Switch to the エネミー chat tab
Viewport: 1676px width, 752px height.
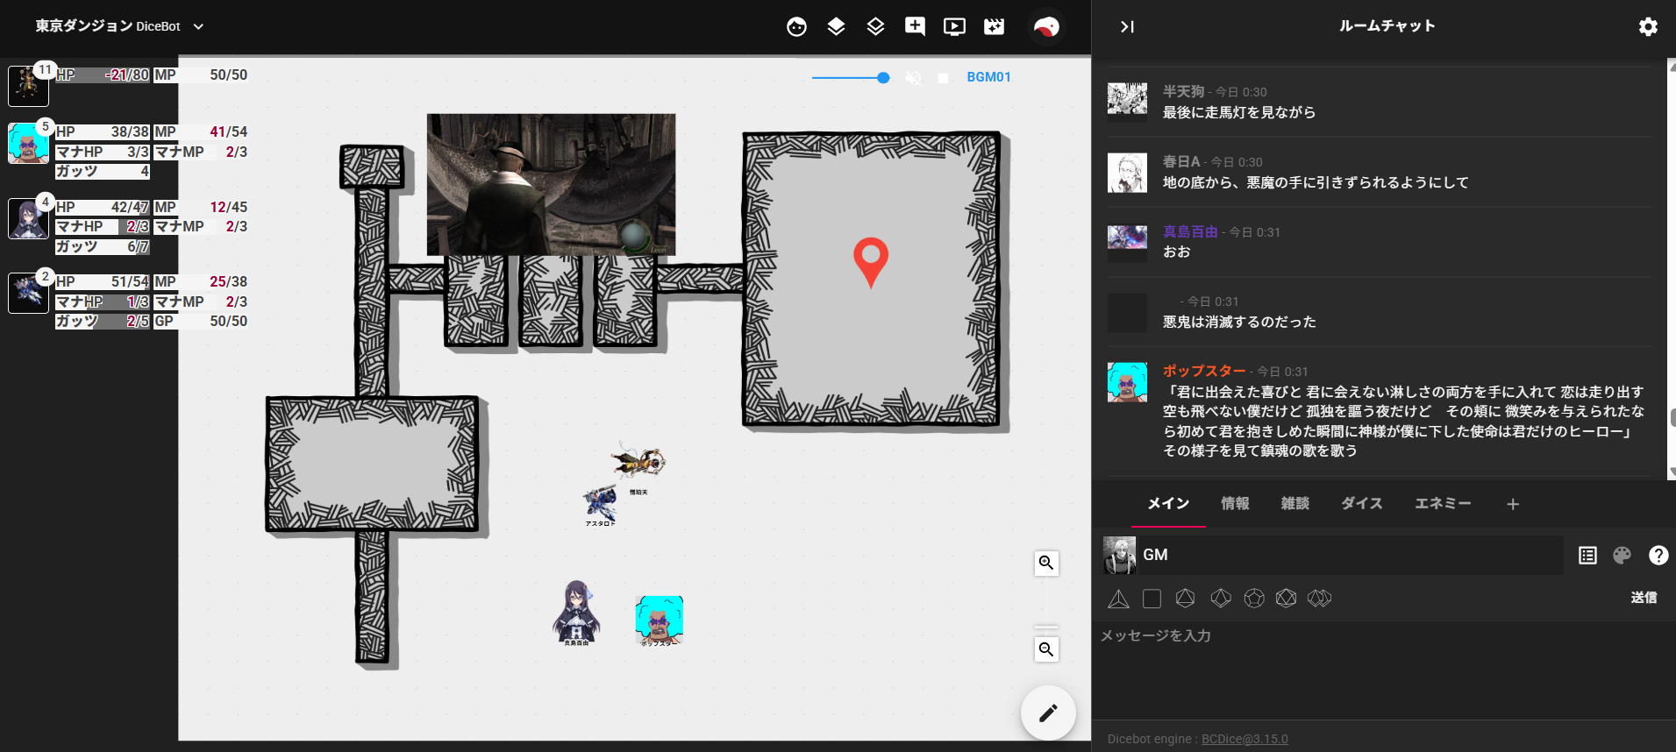(1443, 503)
